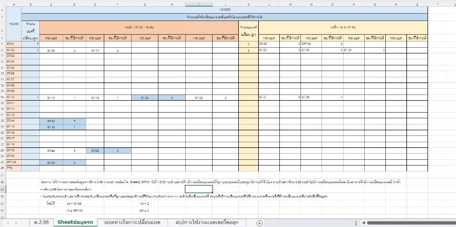Click the NO.แบต header cell in column C
The height and width of the screenshot is (227, 456).
click(51, 38)
